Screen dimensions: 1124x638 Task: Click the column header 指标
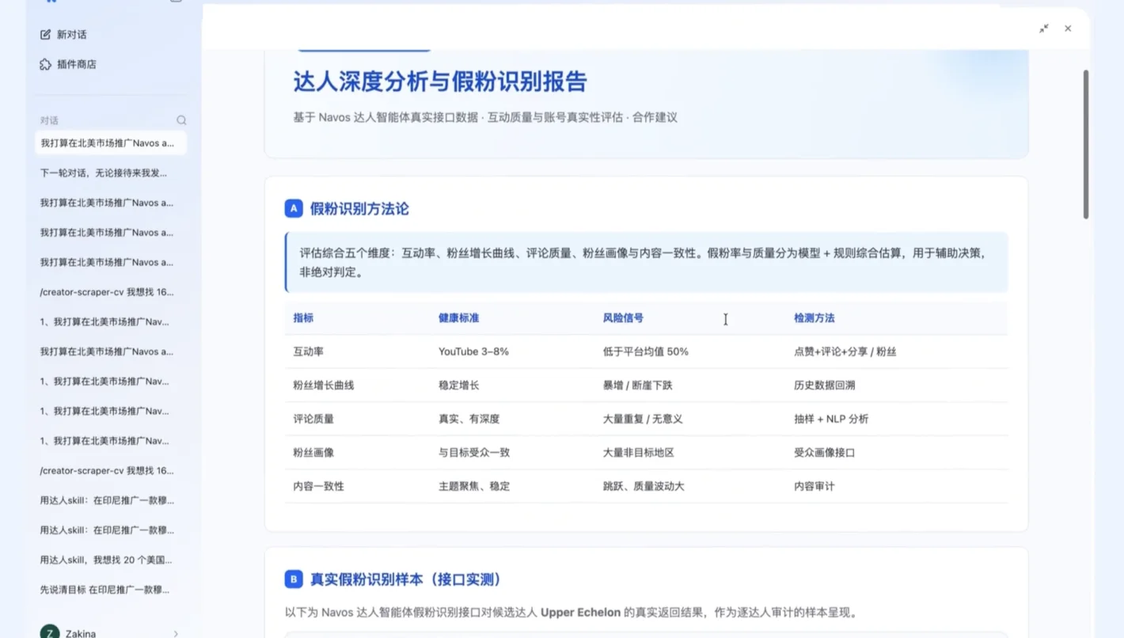pos(303,318)
